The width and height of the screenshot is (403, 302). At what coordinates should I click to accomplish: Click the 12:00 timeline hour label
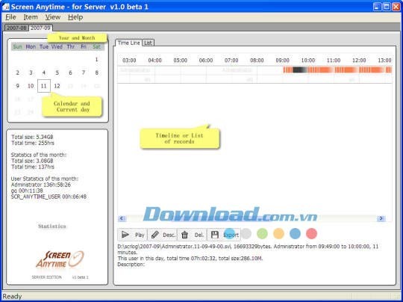[359, 61]
